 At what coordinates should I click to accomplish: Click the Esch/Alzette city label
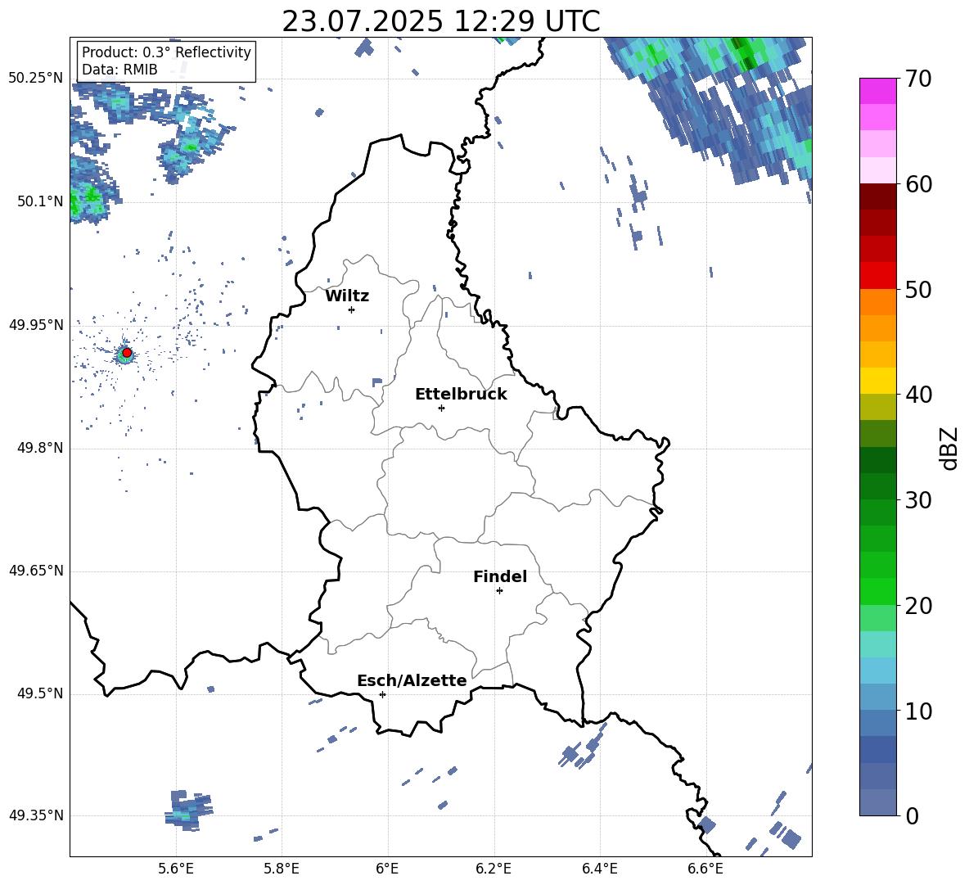tap(412, 680)
